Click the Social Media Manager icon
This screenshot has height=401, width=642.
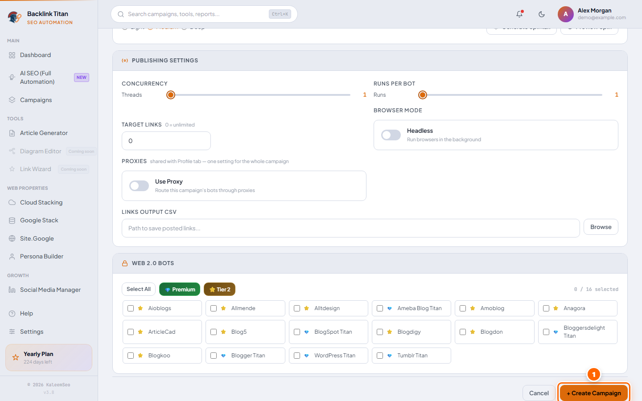click(12, 290)
